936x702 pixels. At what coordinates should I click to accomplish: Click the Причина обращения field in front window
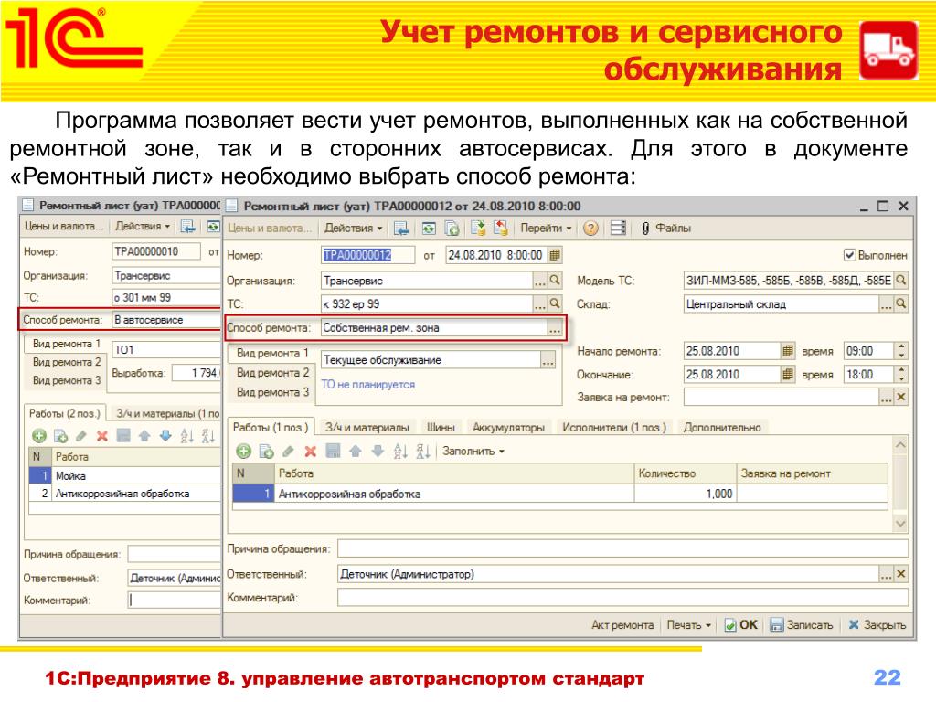[622, 548]
